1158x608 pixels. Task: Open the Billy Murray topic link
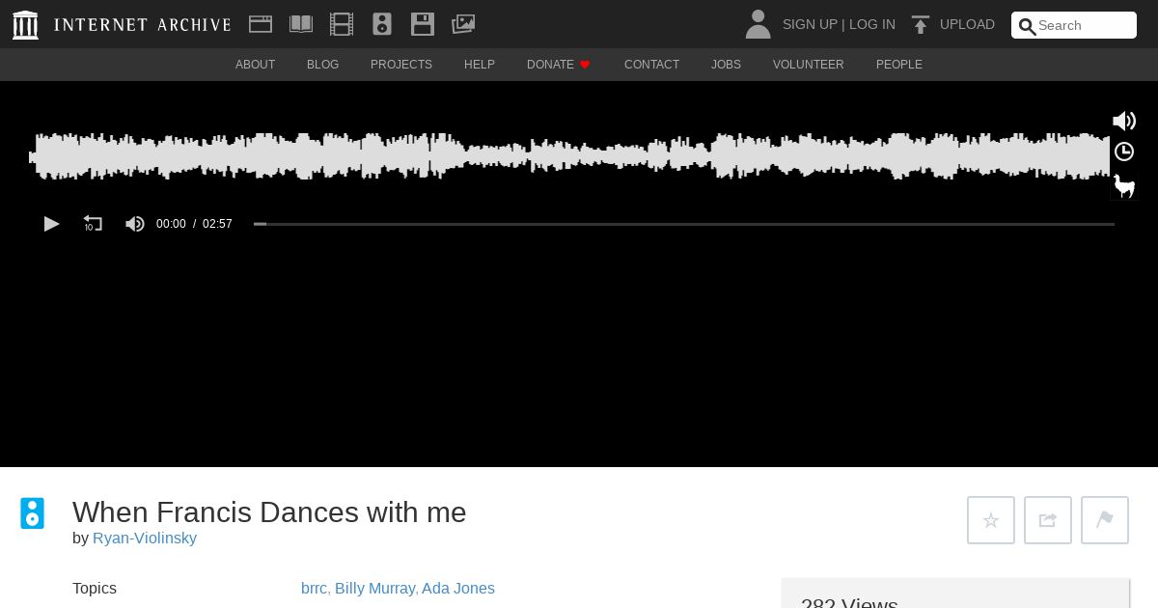click(374, 589)
